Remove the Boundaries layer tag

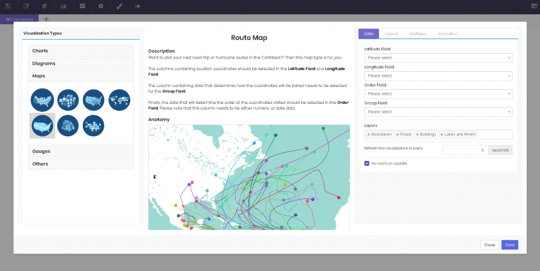click(369, 134)
